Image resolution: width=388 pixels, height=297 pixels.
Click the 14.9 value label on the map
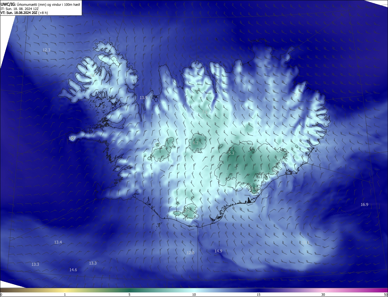[218, 251]
